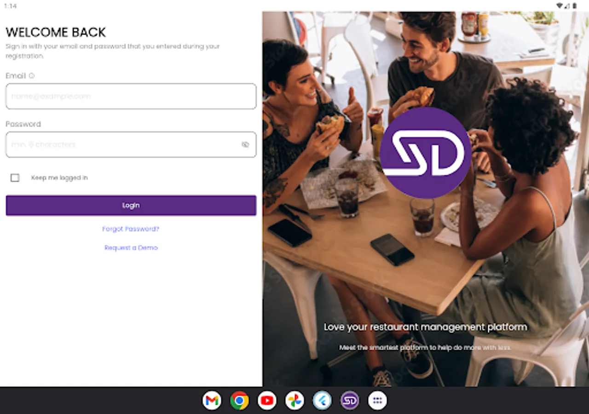Click the WELCOME BACK heading
Image resolution: width=589 pixels, height=414 pixels.
(56, 32)
